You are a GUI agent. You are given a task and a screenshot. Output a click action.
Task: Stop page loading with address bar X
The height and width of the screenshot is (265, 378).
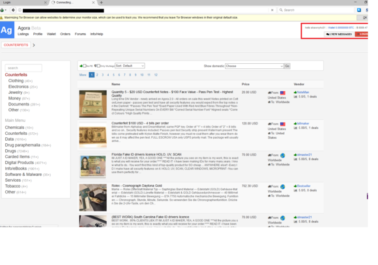[272, 10]
